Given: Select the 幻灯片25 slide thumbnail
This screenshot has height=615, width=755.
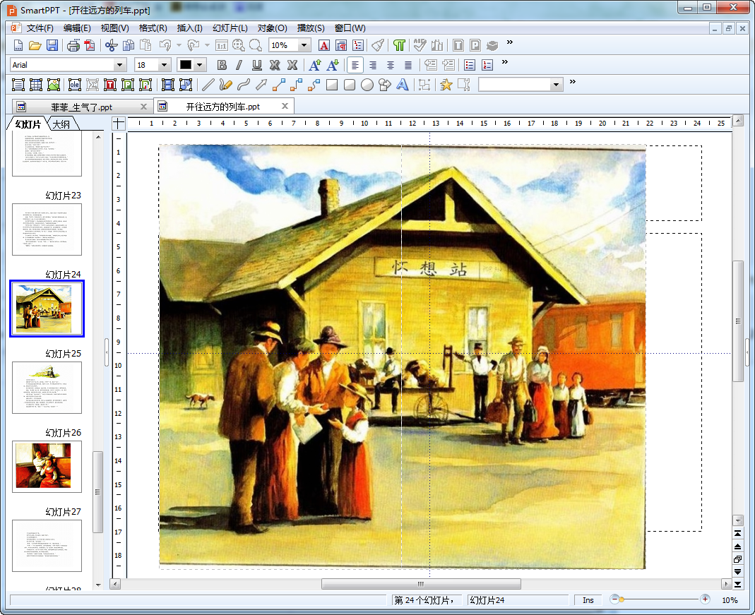Looking at the screenshot, I should pyautogui.click(x=47, y=388).
